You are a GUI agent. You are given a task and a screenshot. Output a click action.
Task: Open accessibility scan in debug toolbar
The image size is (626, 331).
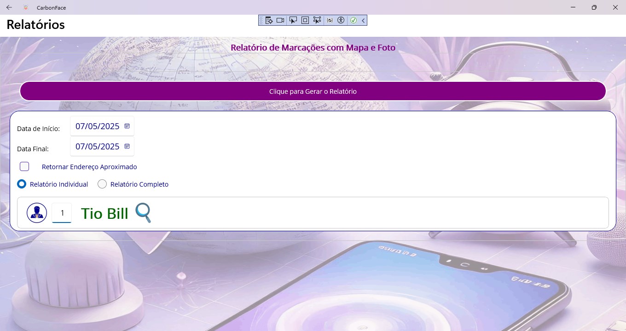pos(341,20)
